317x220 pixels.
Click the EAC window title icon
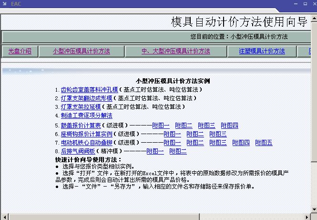(x=4, y=4)
